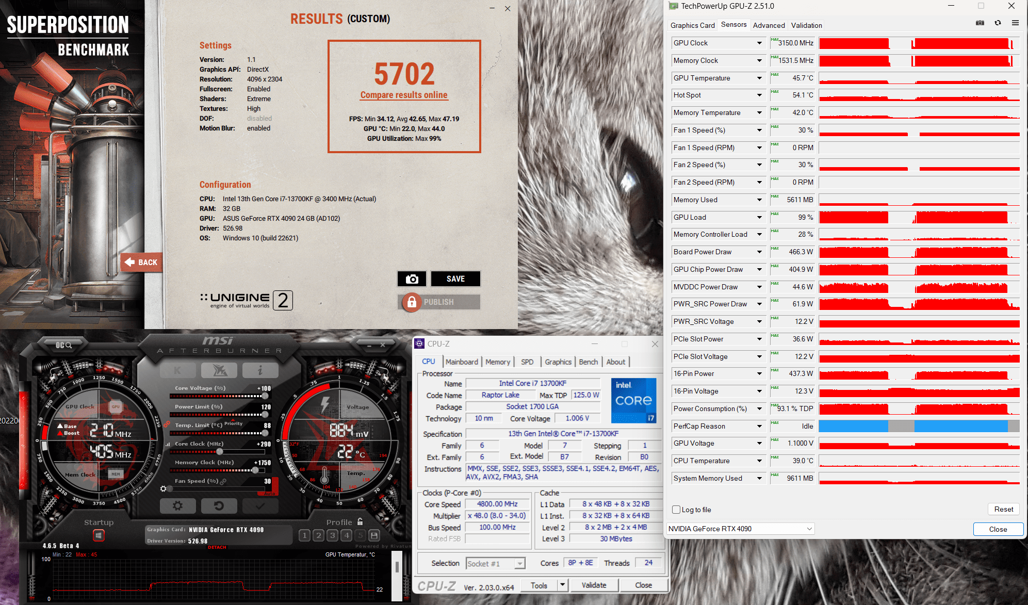Screen dimensions: 1028x605
Task: Switch to the CPU-Z Mainboard tab
Action: [462, 362]
